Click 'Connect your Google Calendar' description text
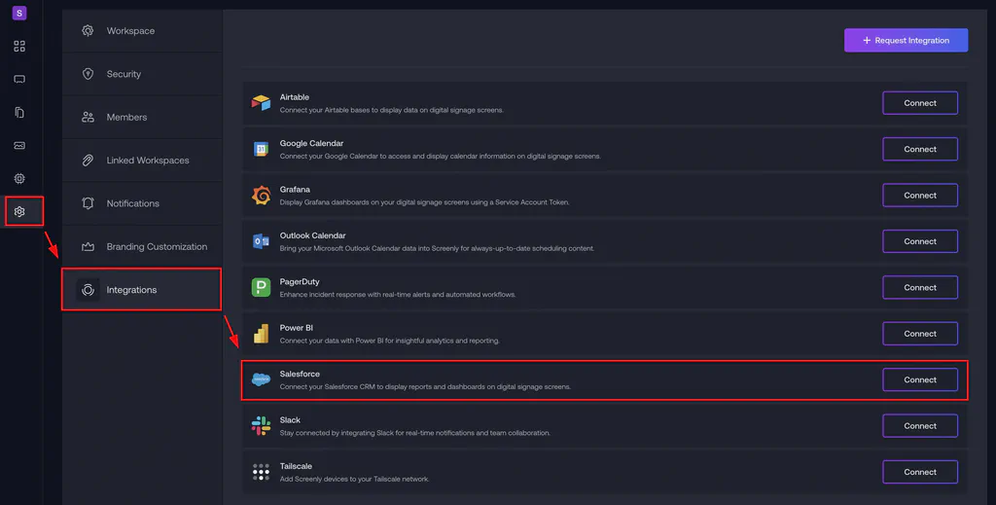 point(441,157)
